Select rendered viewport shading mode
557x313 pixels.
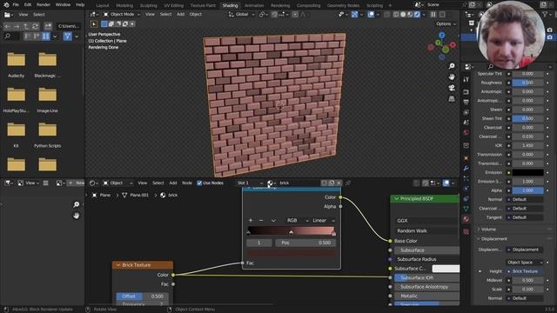click(x=417, y=15)
